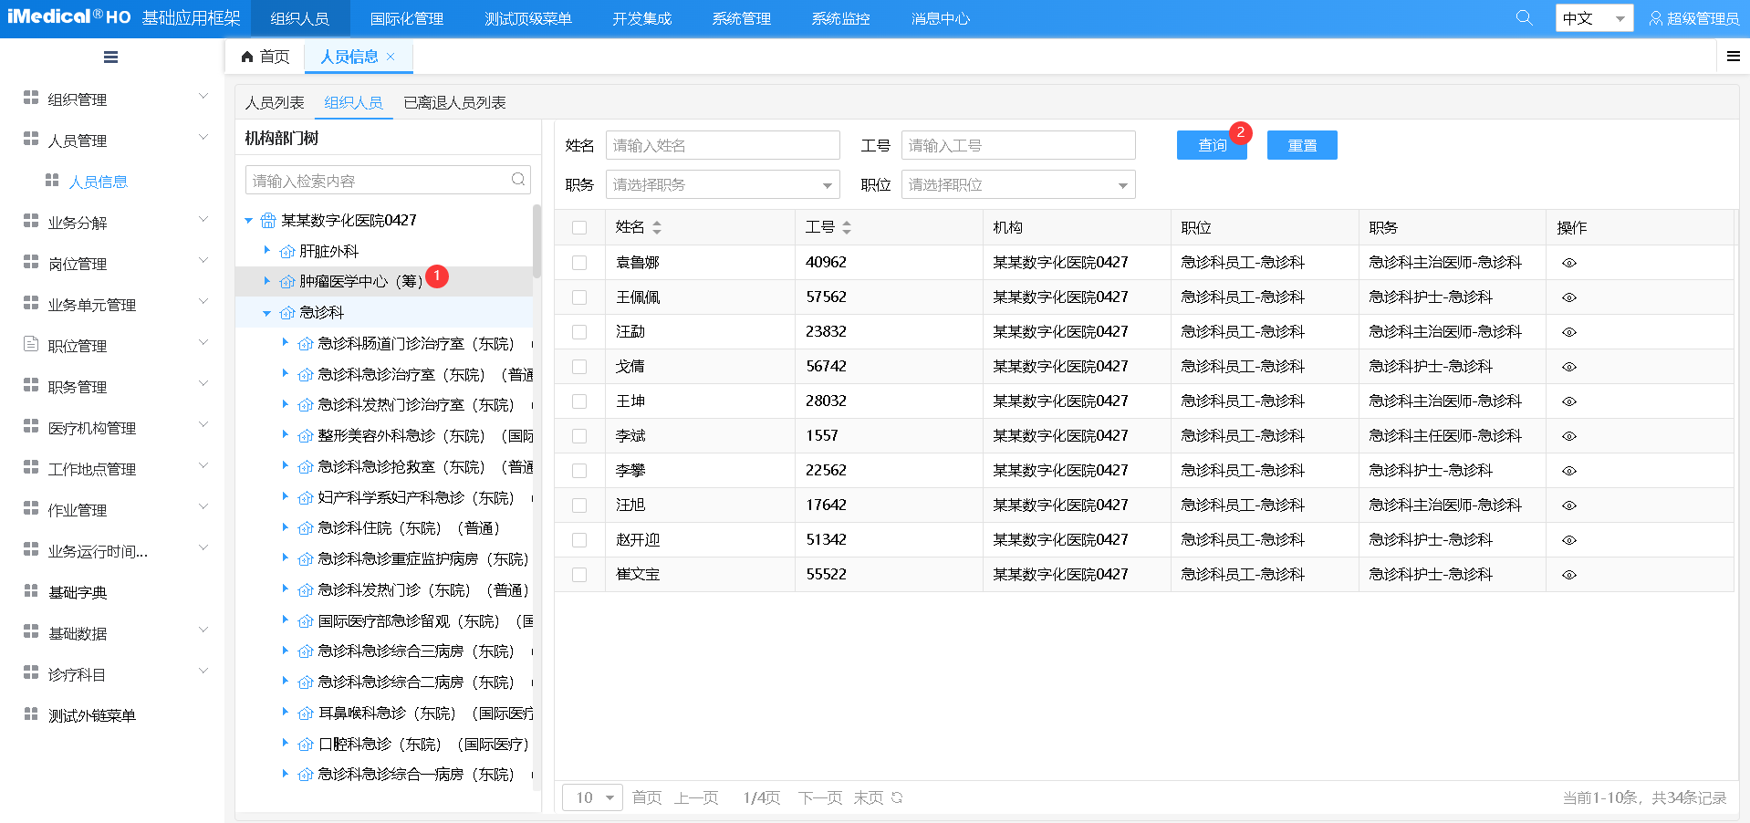Open the 职务 dropdown selector
The width and height of the screenshot is (1750, 823).
722,185
